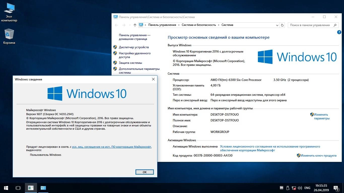Click Изменить ключ продукта link
The width and height of the screenshot is (344, 193).
pos(319,156)
